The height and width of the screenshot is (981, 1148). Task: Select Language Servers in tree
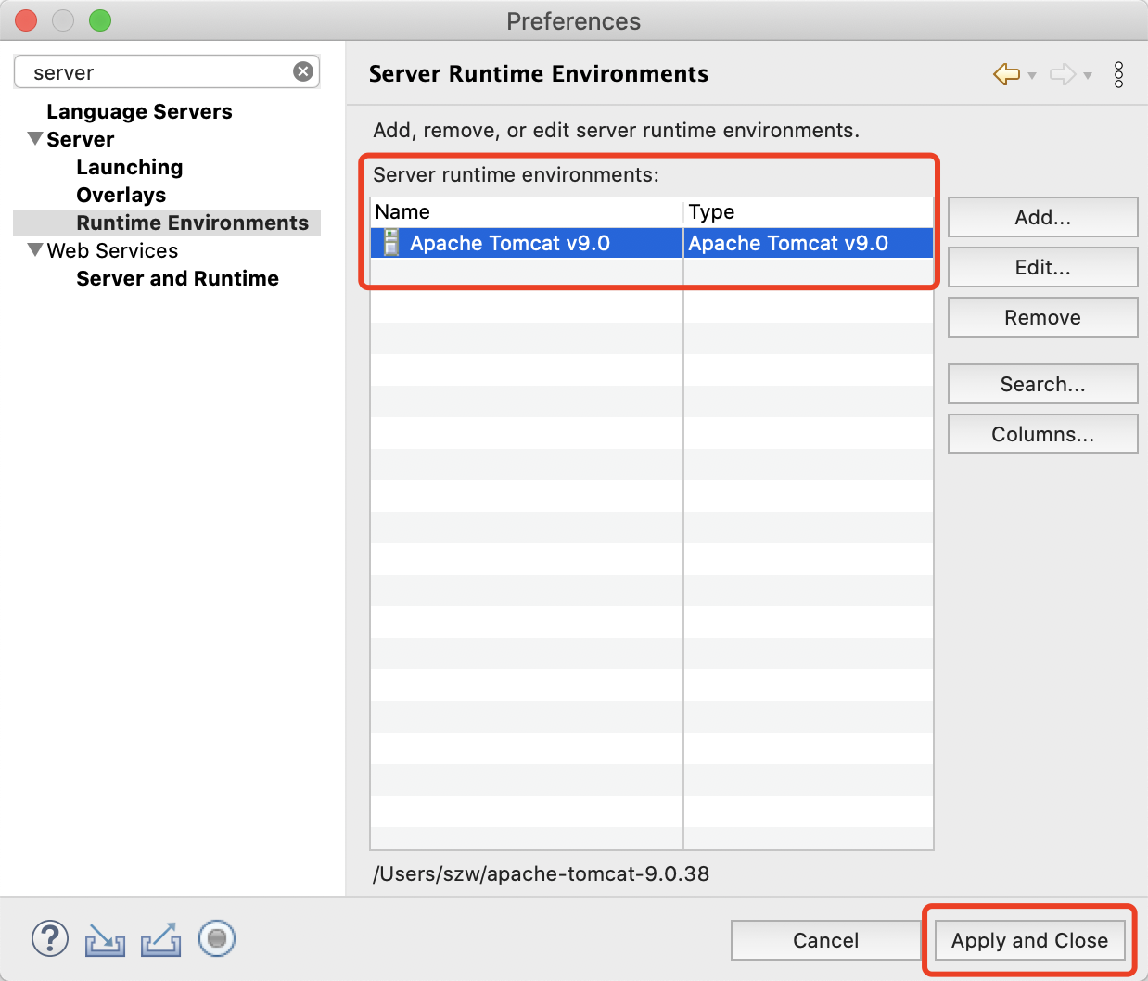click(139, 111)
